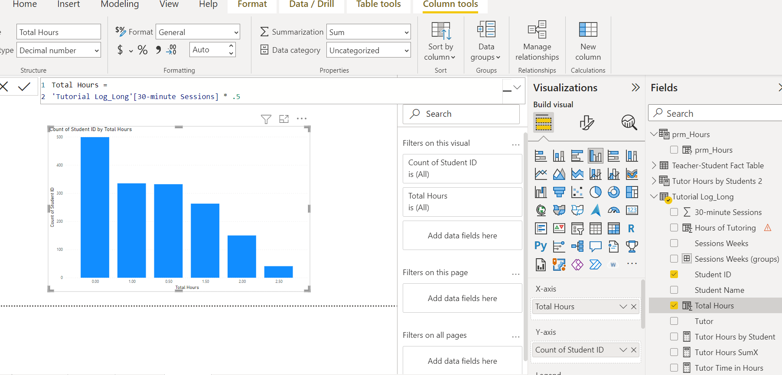Image resolution: width=782 pixels, height=375 pixels.
Task: Apply percentage format icon
Action: click(x=143, y=50)
